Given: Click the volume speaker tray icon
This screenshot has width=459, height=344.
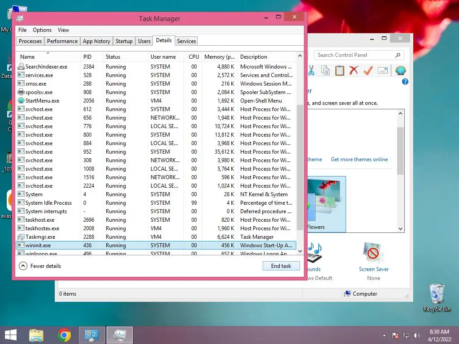Looking at the screenshot, I should pyautogui.click(x=416, y=335).
